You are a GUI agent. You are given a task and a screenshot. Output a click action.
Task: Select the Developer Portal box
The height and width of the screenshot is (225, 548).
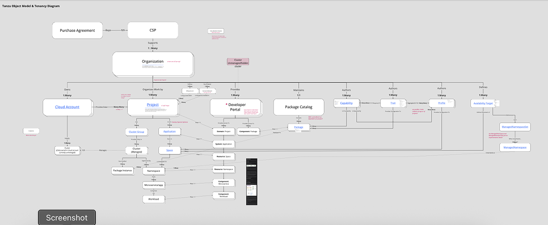click(x=235, y=107)
